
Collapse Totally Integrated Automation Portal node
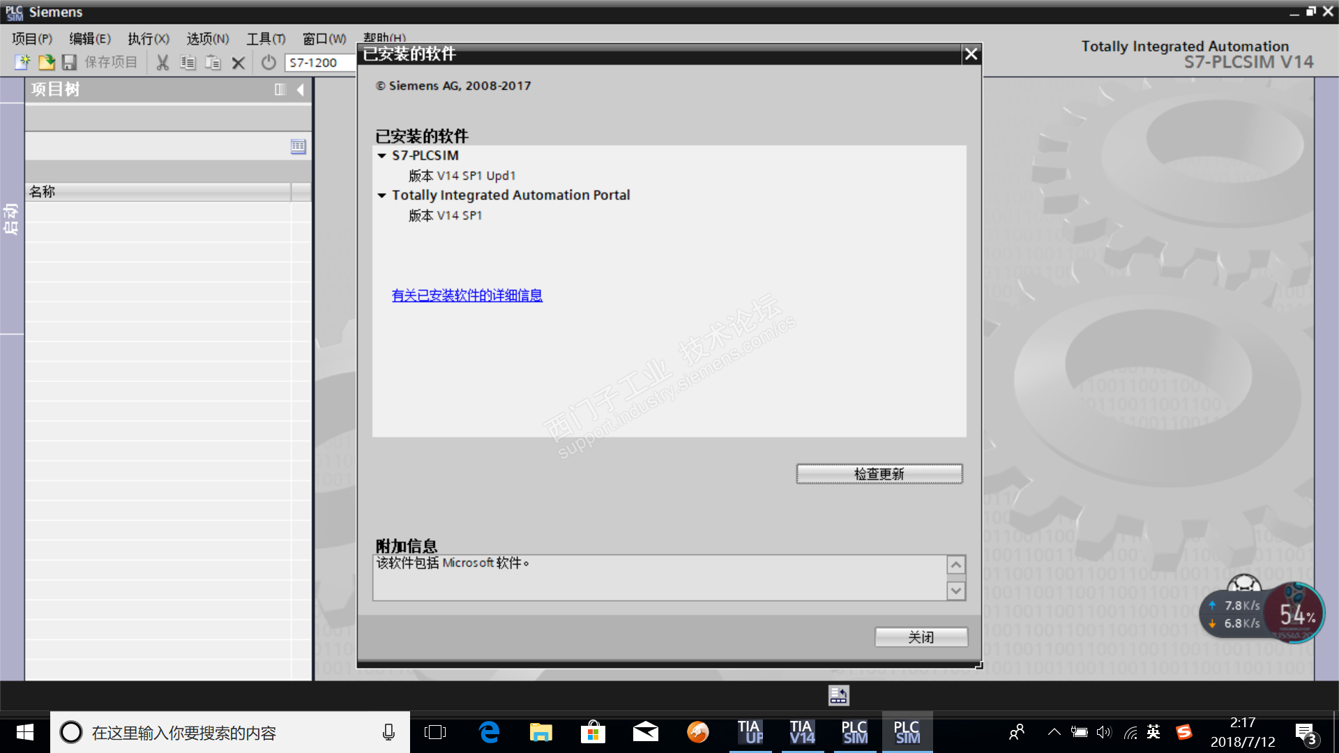(381, 195)
